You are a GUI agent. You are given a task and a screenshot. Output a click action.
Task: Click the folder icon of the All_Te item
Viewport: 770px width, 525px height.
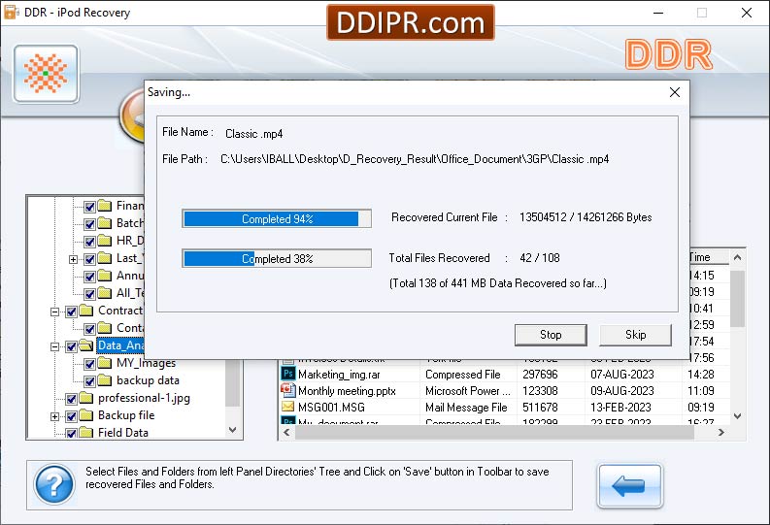[104, 293]
